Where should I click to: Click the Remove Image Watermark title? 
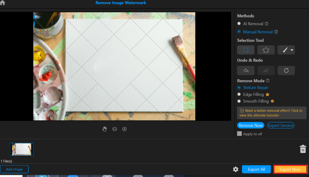point(121,3)
